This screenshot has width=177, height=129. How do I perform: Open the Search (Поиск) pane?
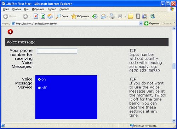[62, 16]
